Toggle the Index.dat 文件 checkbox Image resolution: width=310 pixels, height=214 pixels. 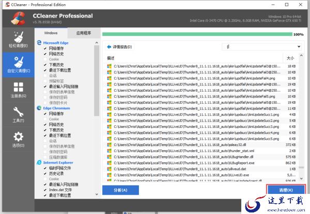[45, 190]
